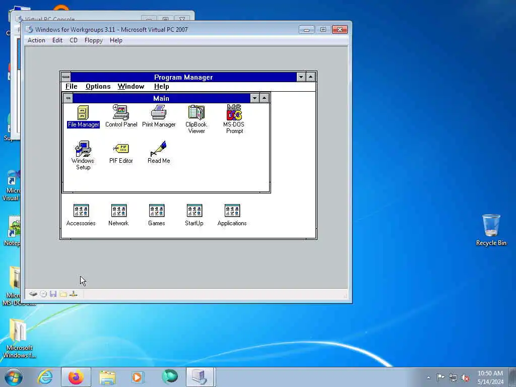516x387 pixels.
Task: Click the Program Manager title bar
Action: (x=183, y=77)
